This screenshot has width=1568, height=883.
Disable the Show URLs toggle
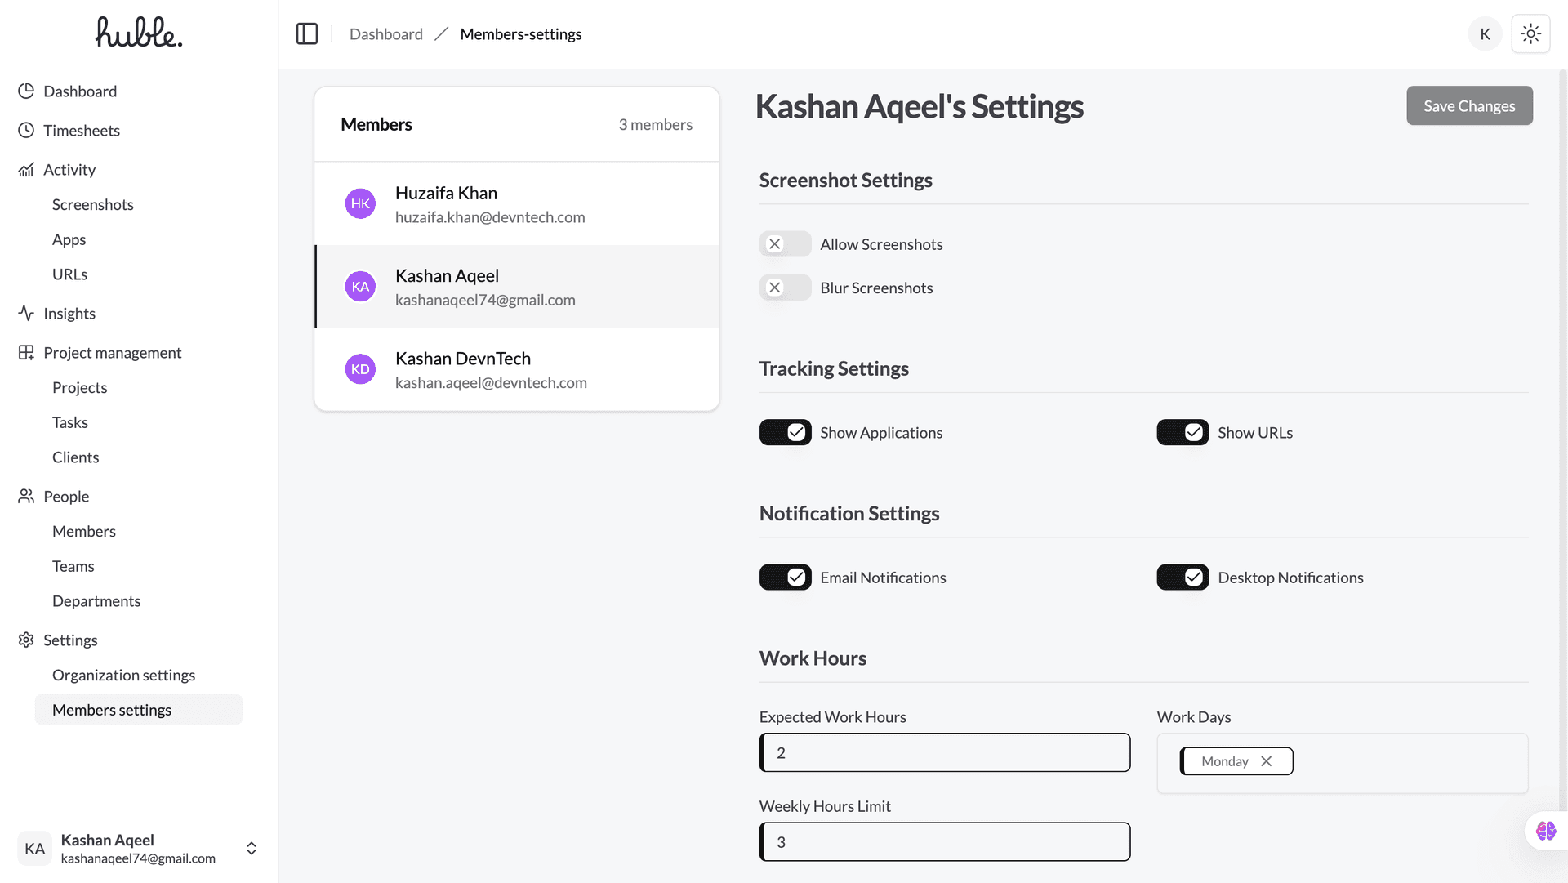pyautogui.click(x=1183, y=433)
